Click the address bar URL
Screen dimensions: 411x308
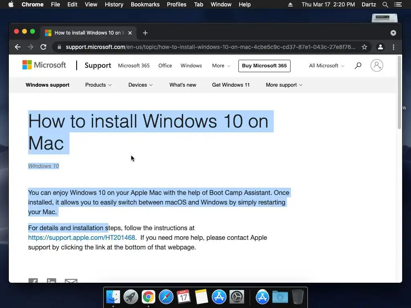pos(210,47)
